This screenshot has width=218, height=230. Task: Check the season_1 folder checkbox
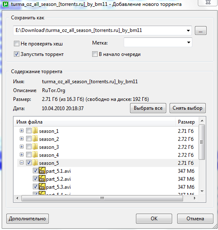pyautogui.click(x=29, y=130)
